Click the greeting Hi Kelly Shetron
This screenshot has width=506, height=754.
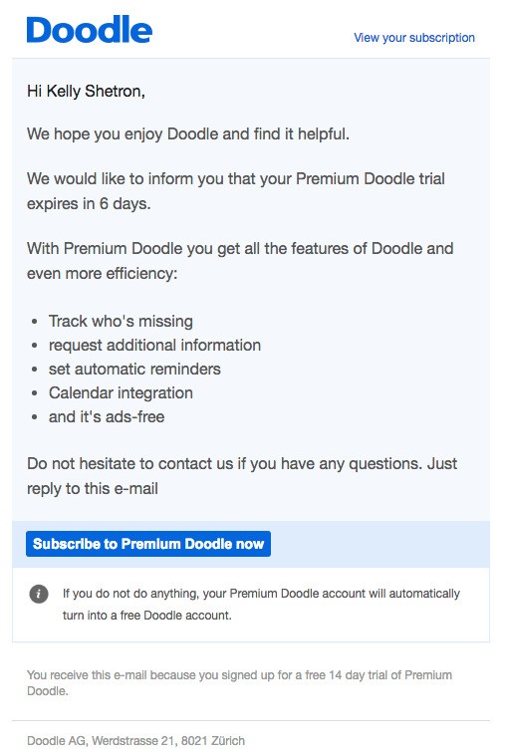[86, 91]
